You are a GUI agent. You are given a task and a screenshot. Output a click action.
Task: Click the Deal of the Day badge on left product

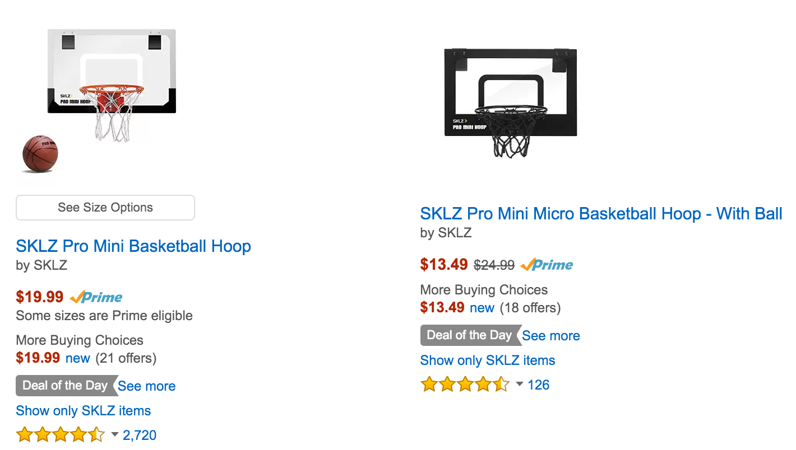63,386
